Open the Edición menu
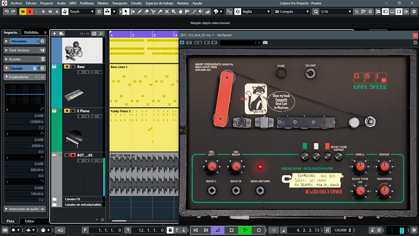 pos(31,3)
